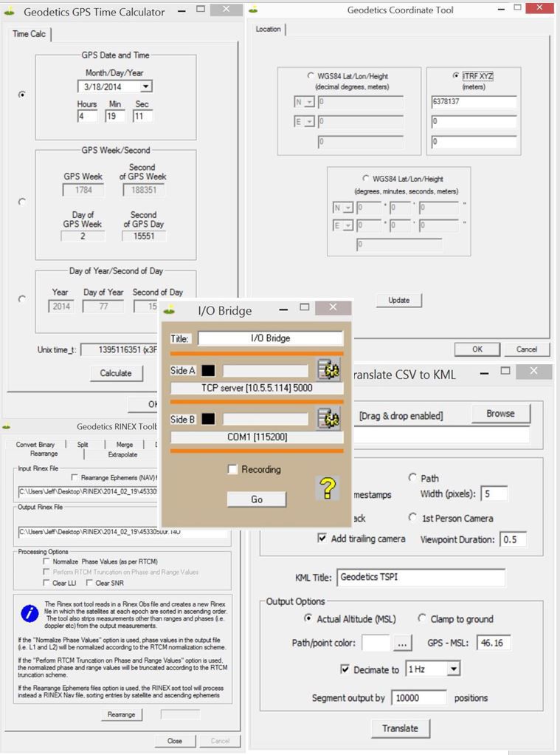Click the GPS Time Calculator title bar icon

pyautogui.click(x=10, y=12)
